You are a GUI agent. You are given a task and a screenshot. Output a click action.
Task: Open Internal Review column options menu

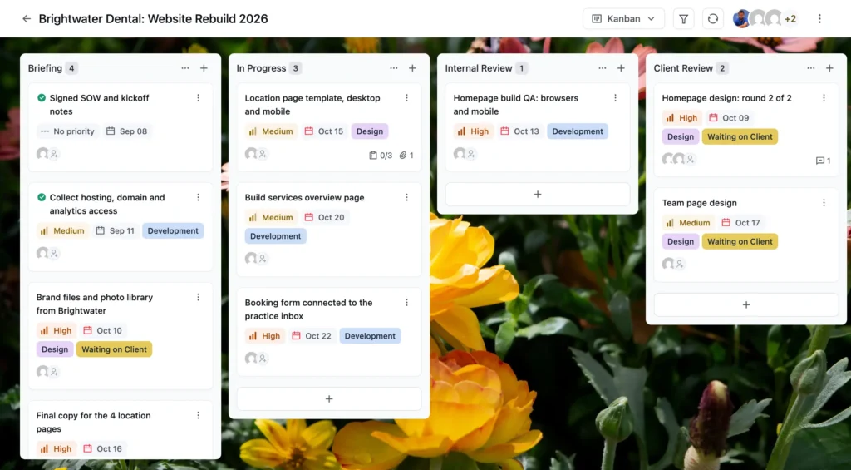point(602,68)
